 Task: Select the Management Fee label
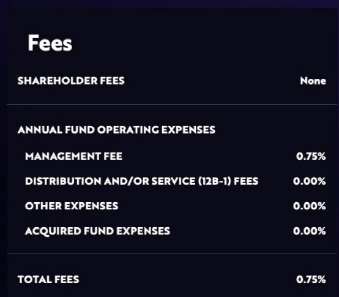(73, 156)
